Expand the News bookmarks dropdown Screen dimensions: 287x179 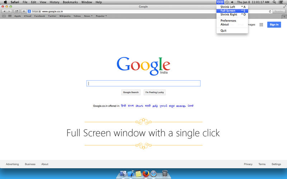coord(88,16)
